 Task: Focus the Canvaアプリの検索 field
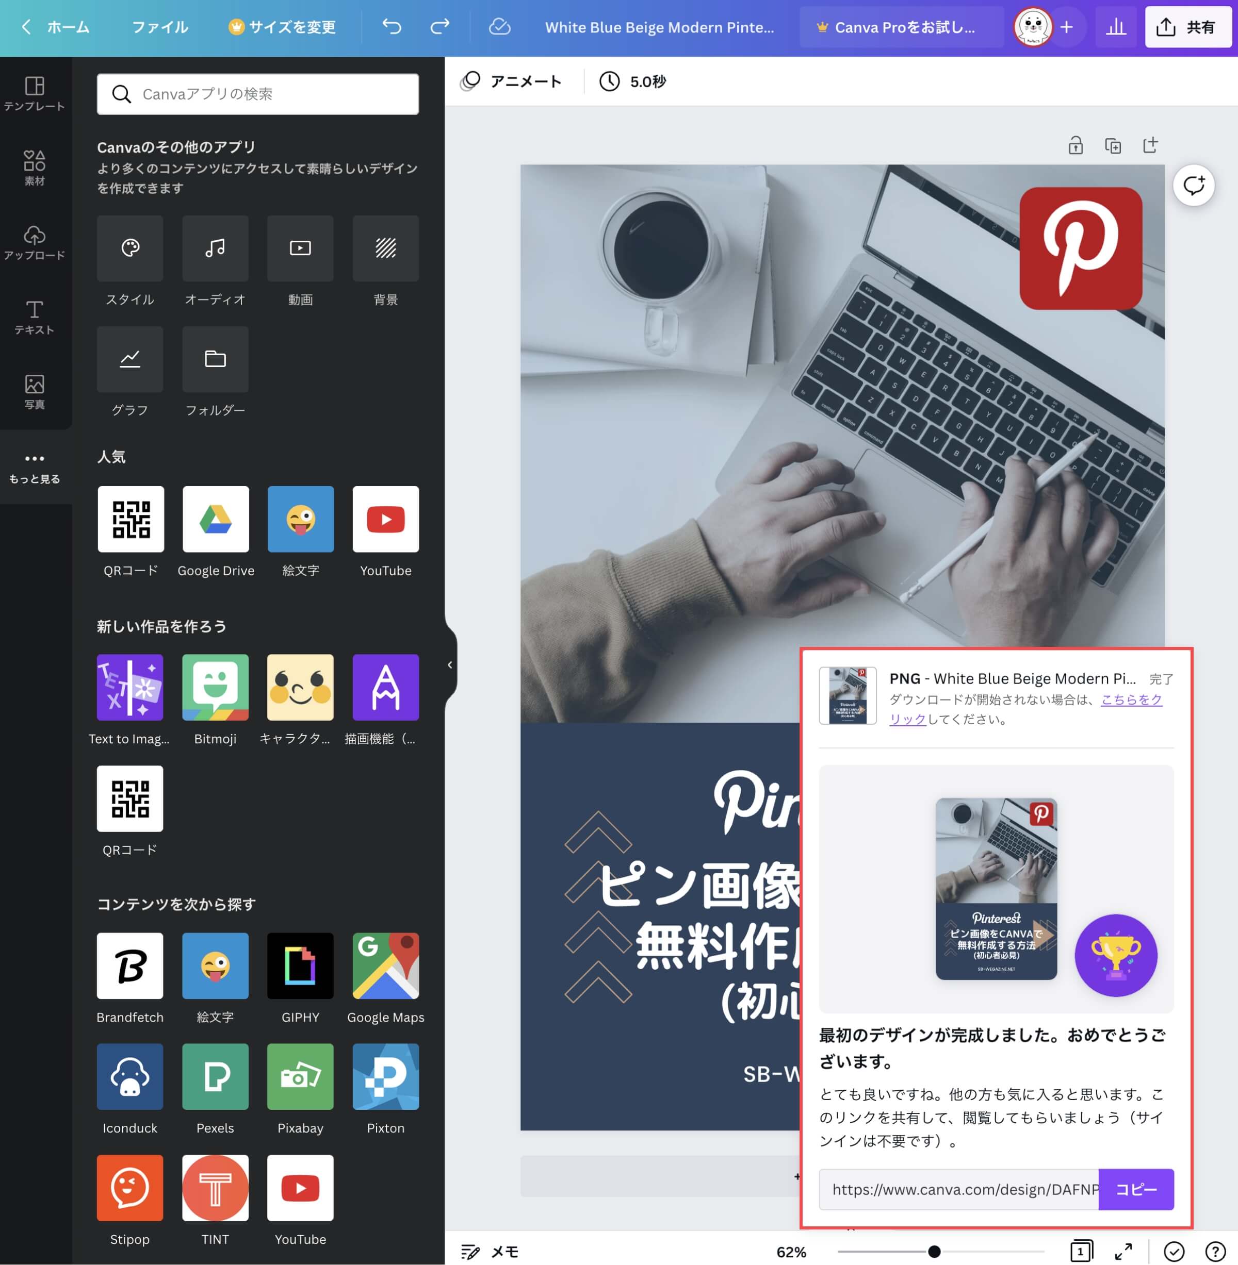pos(258,94)
